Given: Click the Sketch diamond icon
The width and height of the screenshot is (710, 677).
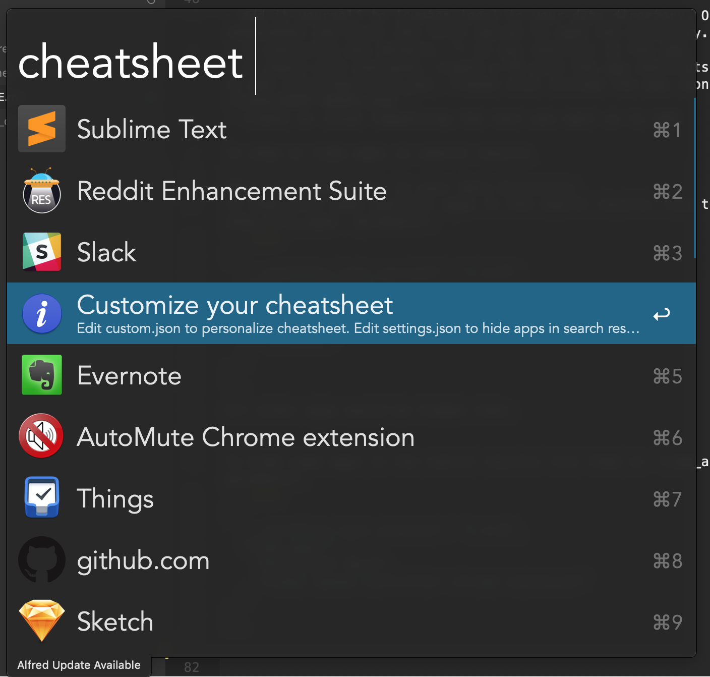Looking at the screenshot, I should point(42,621).
